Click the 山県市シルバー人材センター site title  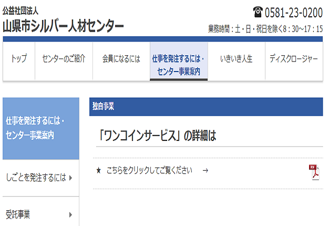[x=63, y=25]
